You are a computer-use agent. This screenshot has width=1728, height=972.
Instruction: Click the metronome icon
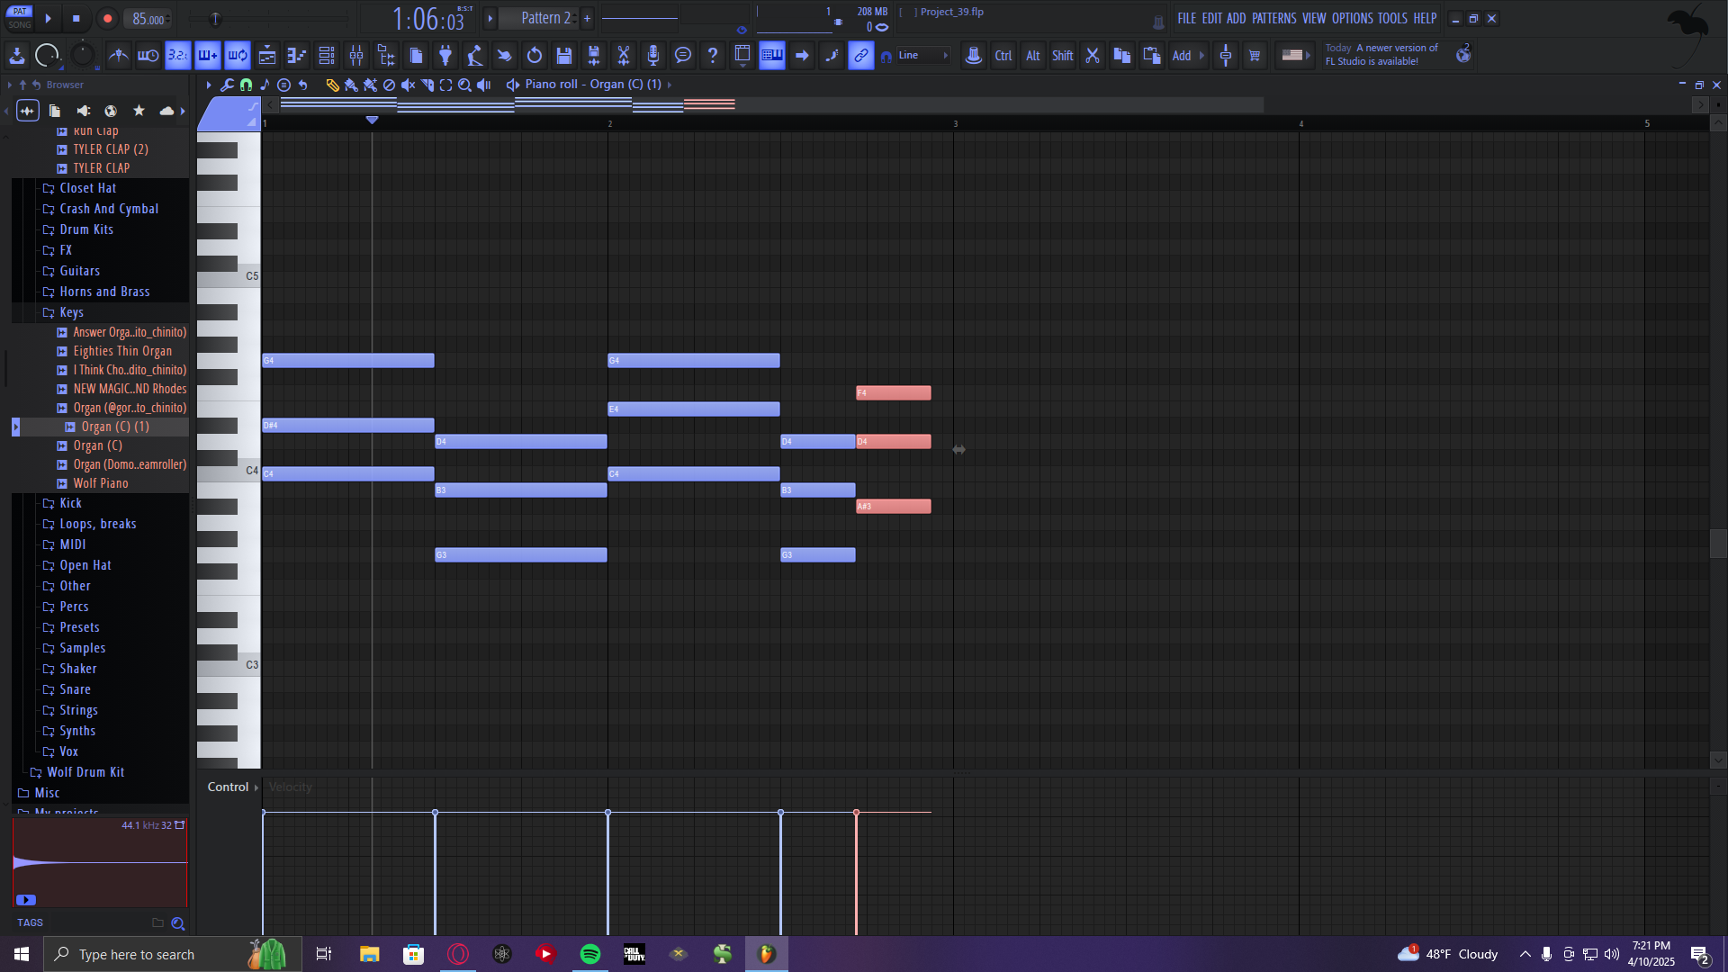pos(118,56)
